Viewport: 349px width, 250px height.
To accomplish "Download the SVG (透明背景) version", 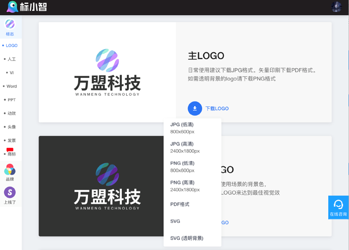I will click(187, 238).
